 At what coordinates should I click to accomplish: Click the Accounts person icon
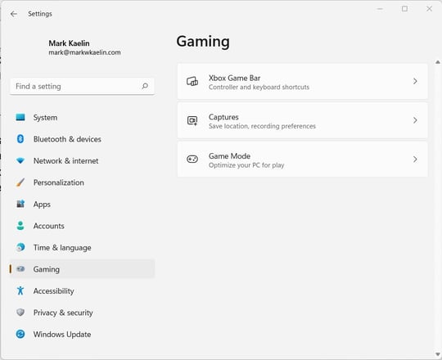20,226
